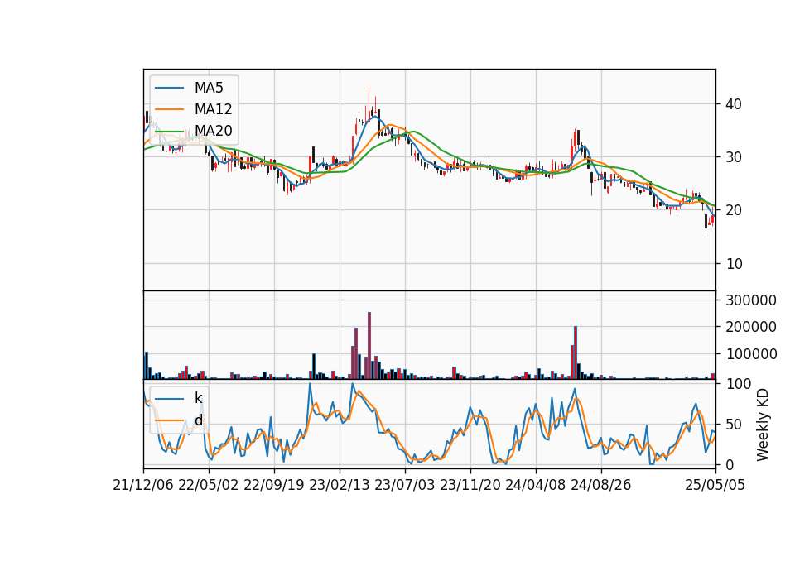795x571 pixels.
Task: Click the 22/05/02 date label
Action: 209,485
